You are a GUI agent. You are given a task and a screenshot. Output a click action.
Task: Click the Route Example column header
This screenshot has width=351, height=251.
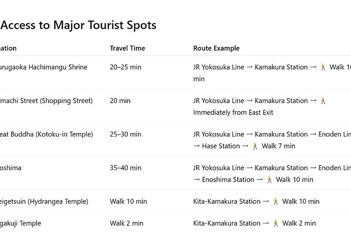coord(217,48)
